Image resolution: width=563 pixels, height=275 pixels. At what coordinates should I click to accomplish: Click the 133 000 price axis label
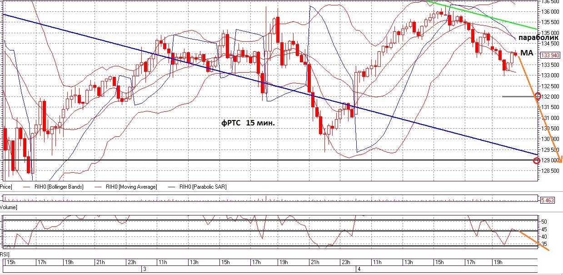550,75
